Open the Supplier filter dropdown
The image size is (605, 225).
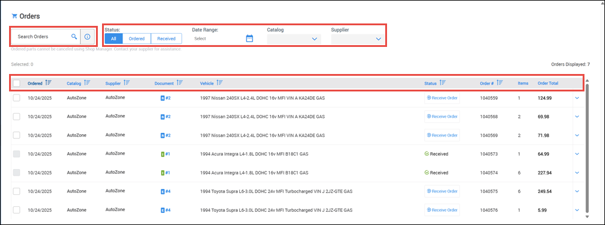click(x=358, y=39)
